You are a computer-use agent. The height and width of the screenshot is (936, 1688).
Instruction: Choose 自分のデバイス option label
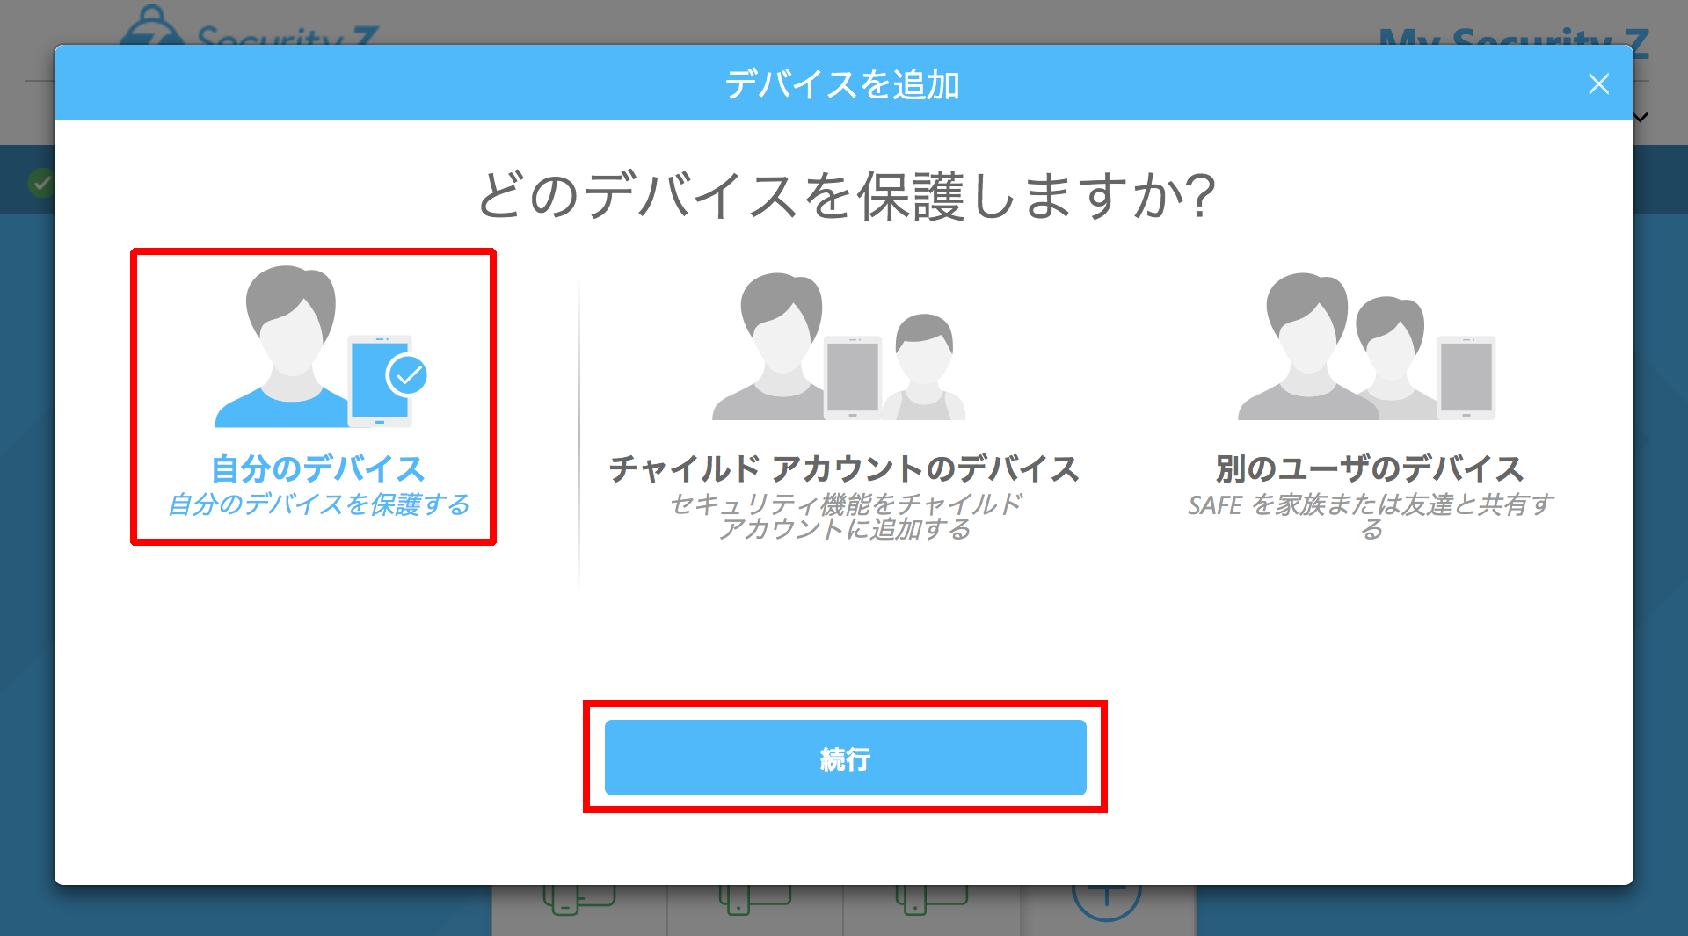point(318,468)
